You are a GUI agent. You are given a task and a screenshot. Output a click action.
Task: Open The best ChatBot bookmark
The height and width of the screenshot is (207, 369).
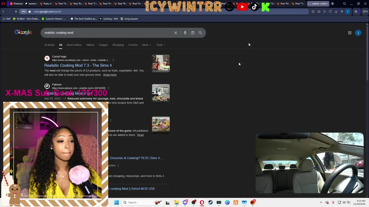(84, 19)
